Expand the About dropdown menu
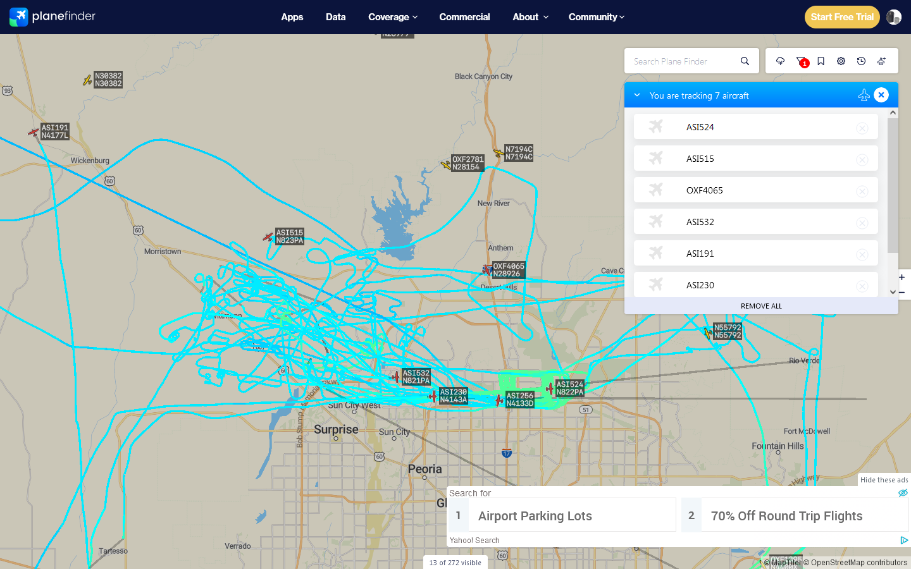 (530, 17)
